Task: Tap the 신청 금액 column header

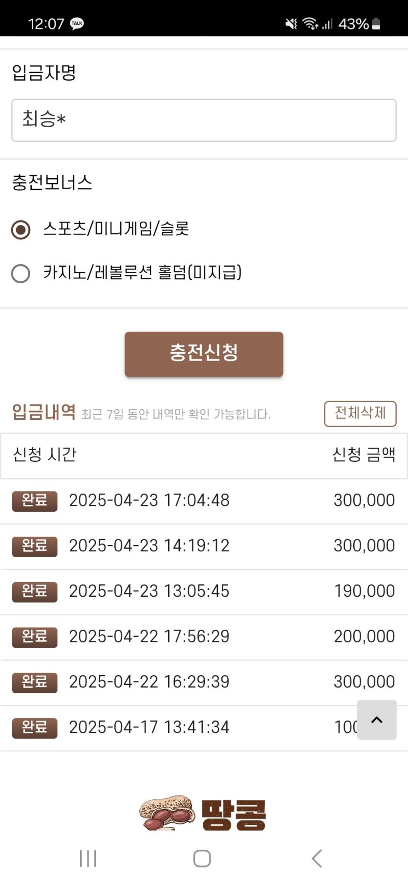Action: (364, 454)
